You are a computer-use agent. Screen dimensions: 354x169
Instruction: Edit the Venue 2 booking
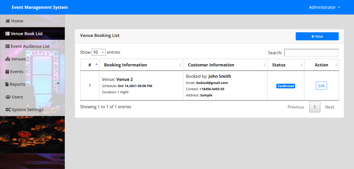point(321,86)
